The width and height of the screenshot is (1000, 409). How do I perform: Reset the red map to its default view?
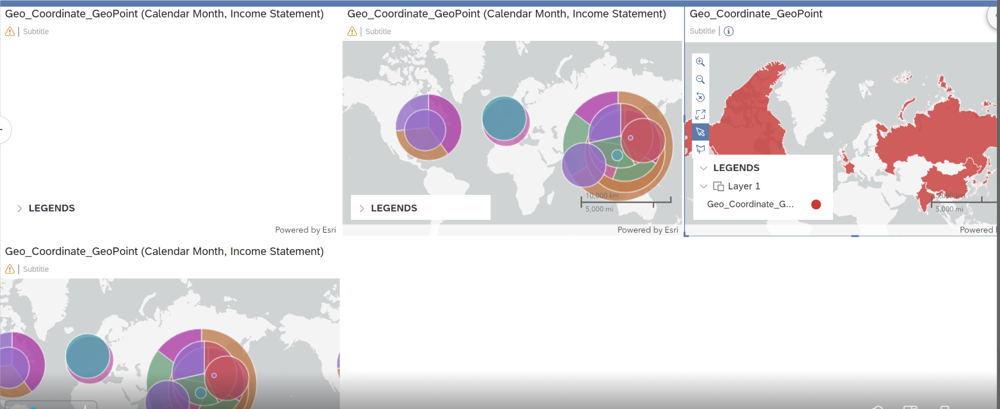[700, 97]
